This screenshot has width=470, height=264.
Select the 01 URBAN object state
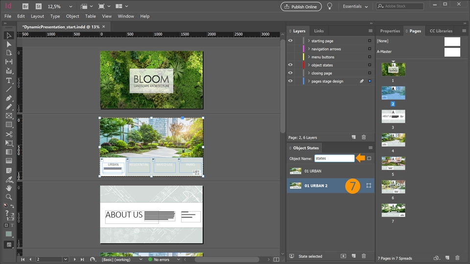tap(330, 171)
